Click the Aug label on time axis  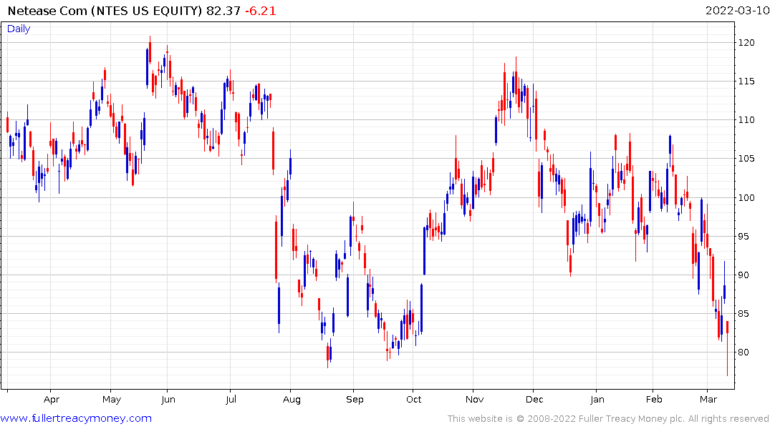(292, 400)
